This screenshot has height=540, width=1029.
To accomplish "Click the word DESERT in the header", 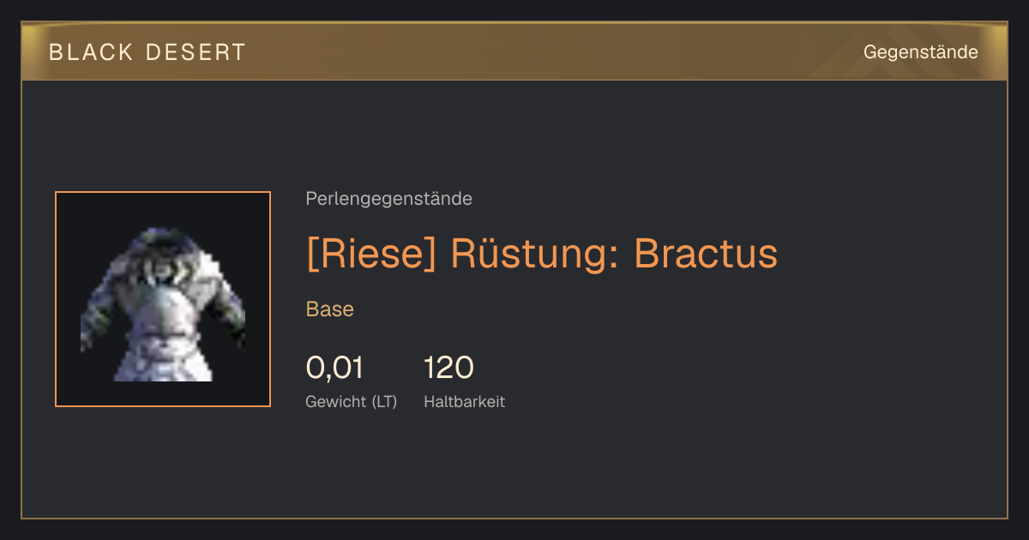I will [x=196, y=52].
